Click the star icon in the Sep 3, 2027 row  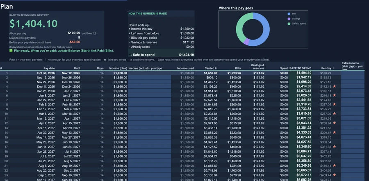[x=335, y=175]
